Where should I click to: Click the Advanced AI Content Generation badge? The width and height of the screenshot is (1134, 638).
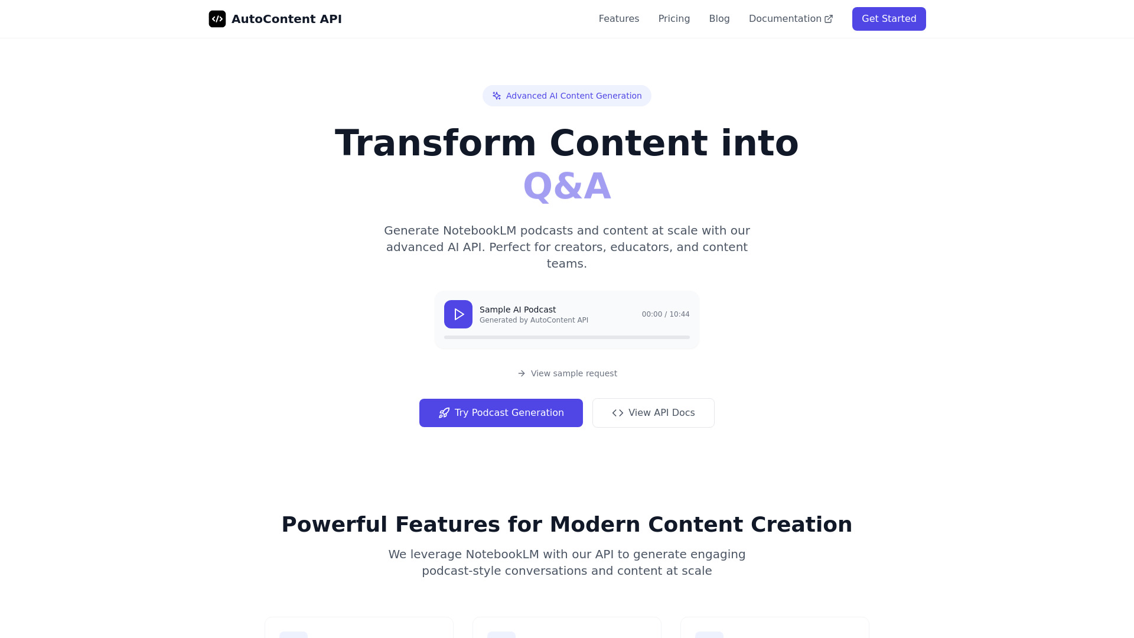tap(566, 95)
